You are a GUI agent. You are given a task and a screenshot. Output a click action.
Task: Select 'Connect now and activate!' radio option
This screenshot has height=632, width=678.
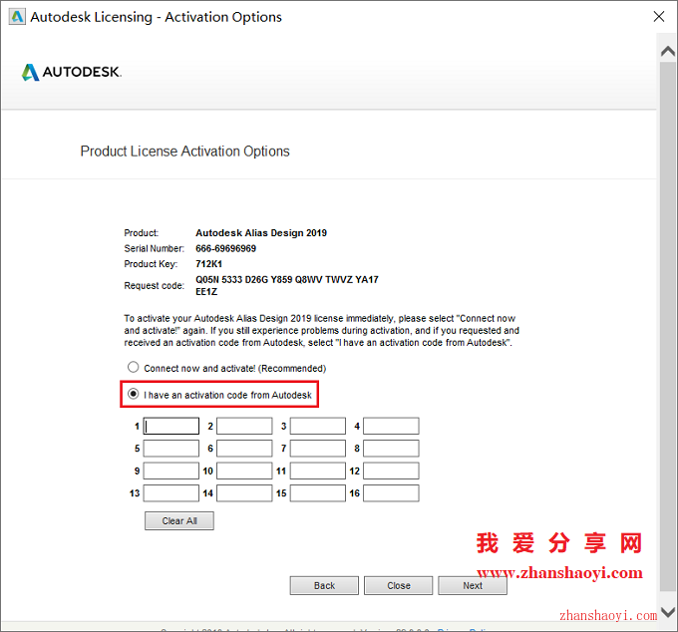pos(134,368)
